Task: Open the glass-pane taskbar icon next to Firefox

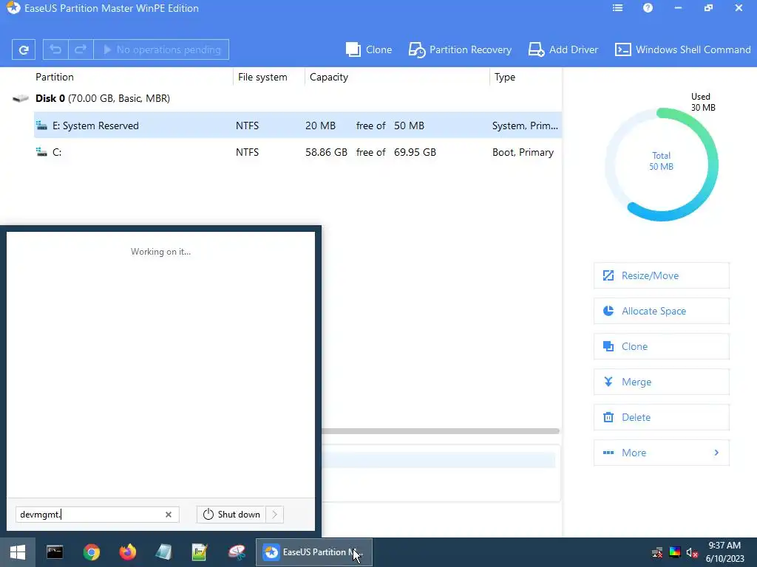Action: pyautogui.click(x=163, y=552)
